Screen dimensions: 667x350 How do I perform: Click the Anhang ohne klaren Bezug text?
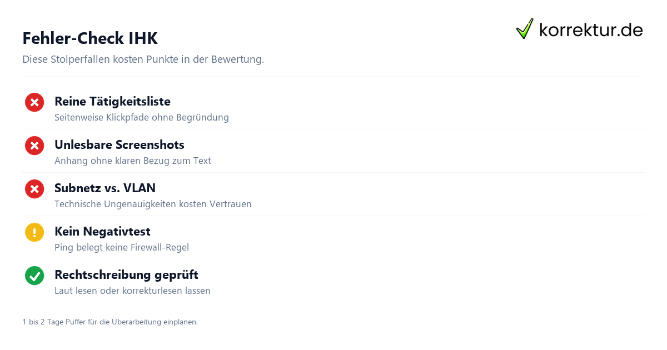(x=133, y=161)
